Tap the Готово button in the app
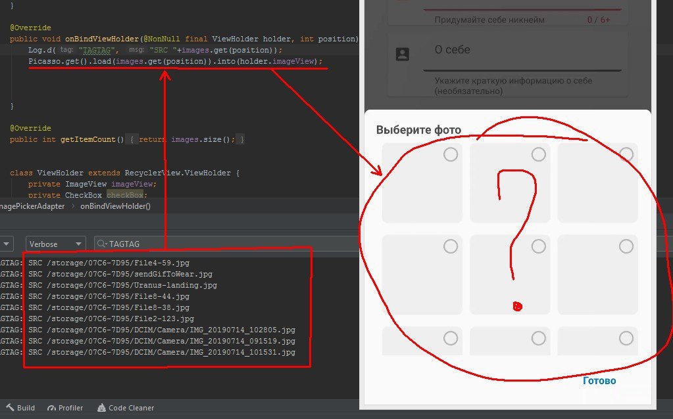The height and width of the screenshot is (419, 673). pos(599,380)
